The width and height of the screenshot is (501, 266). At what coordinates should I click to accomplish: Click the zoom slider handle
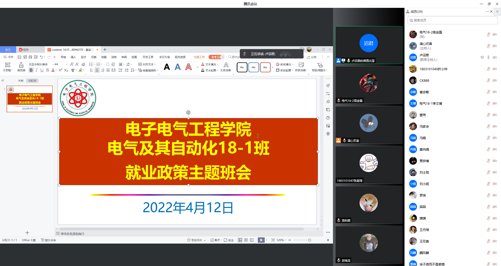click(309, 240)
